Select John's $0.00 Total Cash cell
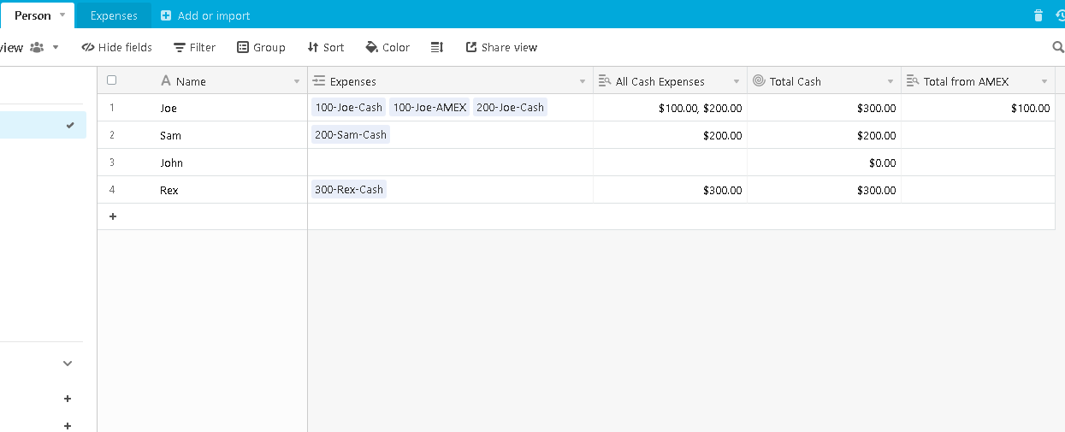1065x432 pixels. tap(824, 163)
